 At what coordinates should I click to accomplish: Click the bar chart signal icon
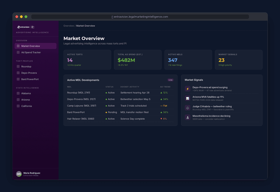pyautogui.click(x=187, y=98)
